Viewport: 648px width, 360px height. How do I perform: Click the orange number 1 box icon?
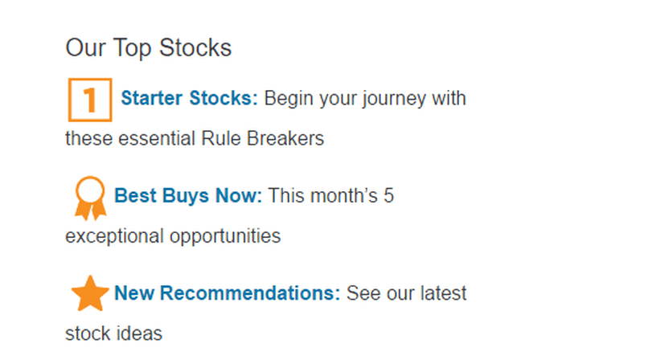click(90, 100)
